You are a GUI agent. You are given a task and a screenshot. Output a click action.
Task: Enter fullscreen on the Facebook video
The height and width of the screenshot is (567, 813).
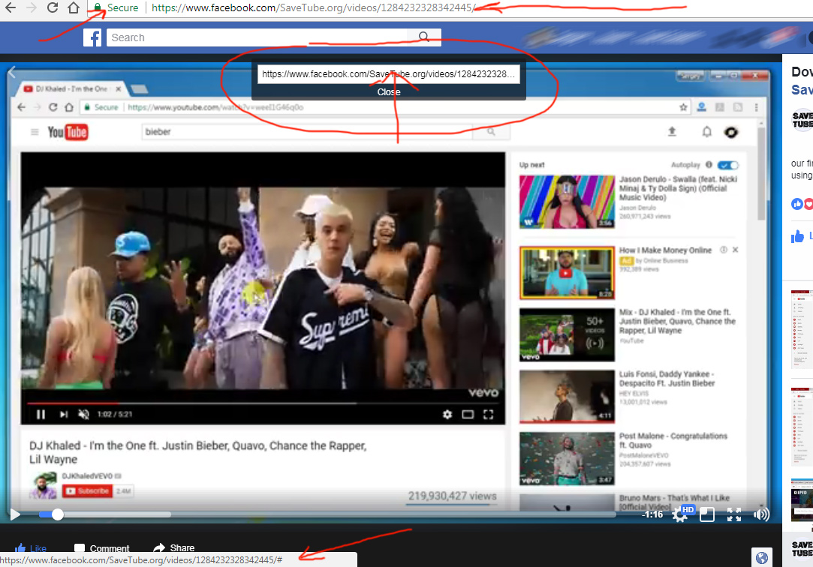[x=734, y=514]
